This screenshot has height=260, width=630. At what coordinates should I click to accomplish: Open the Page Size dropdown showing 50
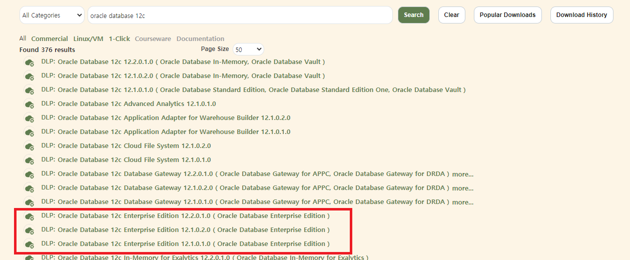click(248, 49)
